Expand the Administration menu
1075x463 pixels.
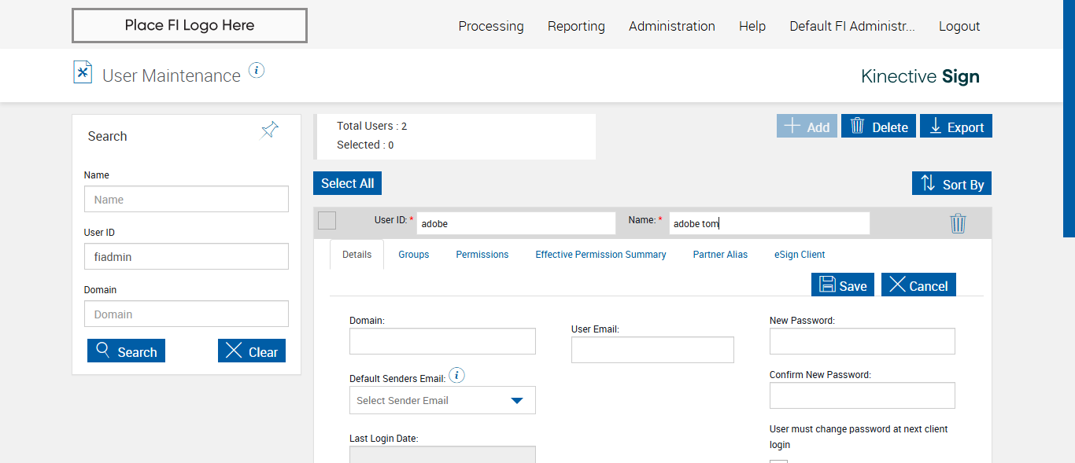click(671, 26)
